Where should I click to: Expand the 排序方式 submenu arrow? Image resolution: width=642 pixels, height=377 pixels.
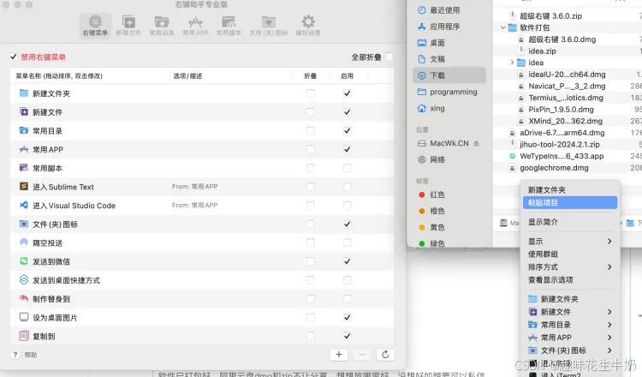[609, 267]
